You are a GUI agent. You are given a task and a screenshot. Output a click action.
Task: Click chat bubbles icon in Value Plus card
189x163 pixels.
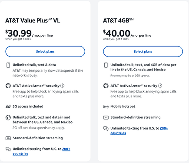(x=8, y=149)
